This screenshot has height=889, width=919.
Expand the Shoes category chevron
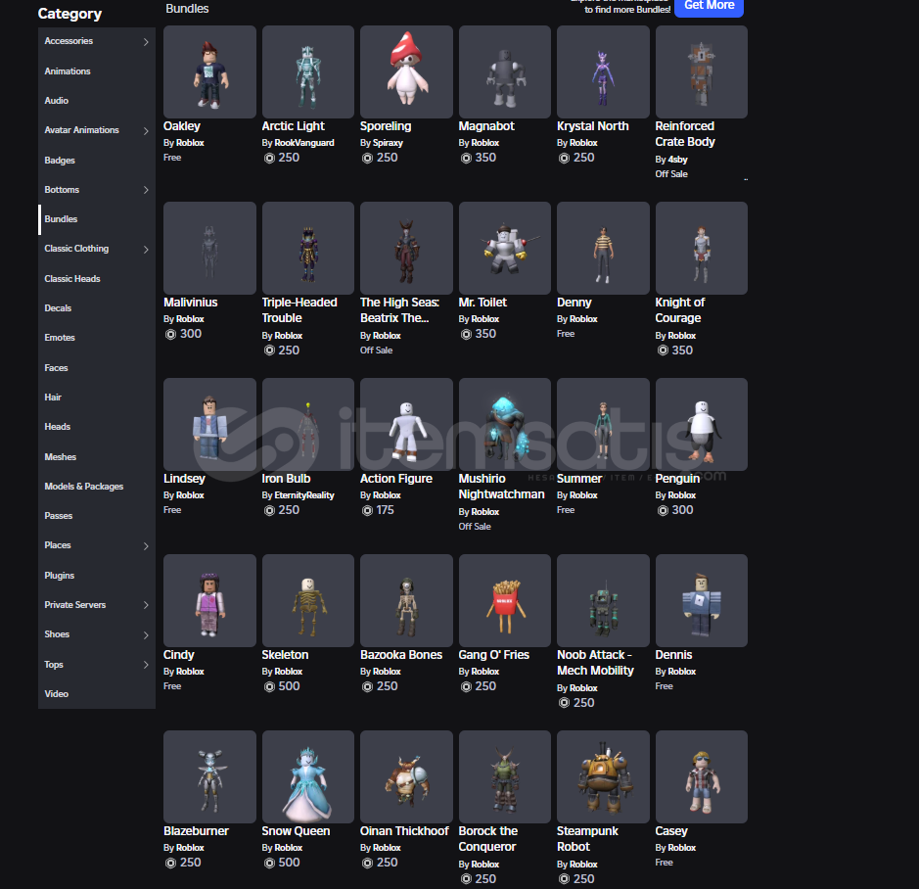point(146,635)
